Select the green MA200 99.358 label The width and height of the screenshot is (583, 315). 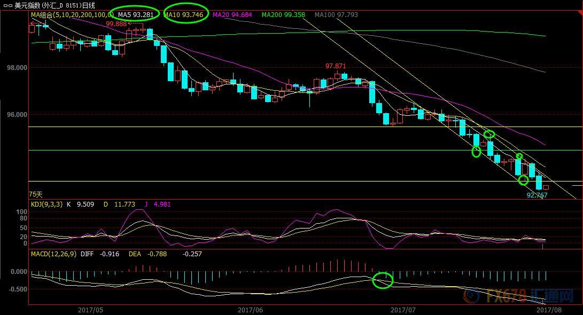tap(283, 15)
